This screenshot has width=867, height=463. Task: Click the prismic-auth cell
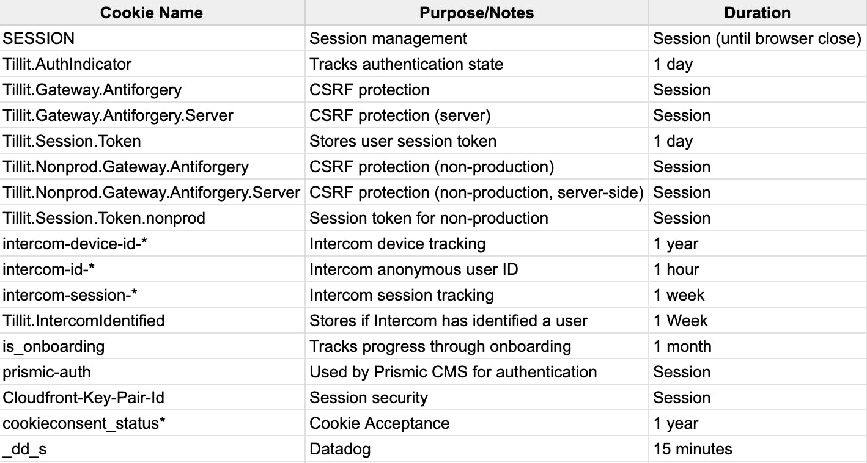click(x=152, y=372)
